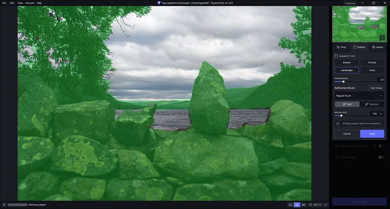Click the zoom magnifier icon

311,205
